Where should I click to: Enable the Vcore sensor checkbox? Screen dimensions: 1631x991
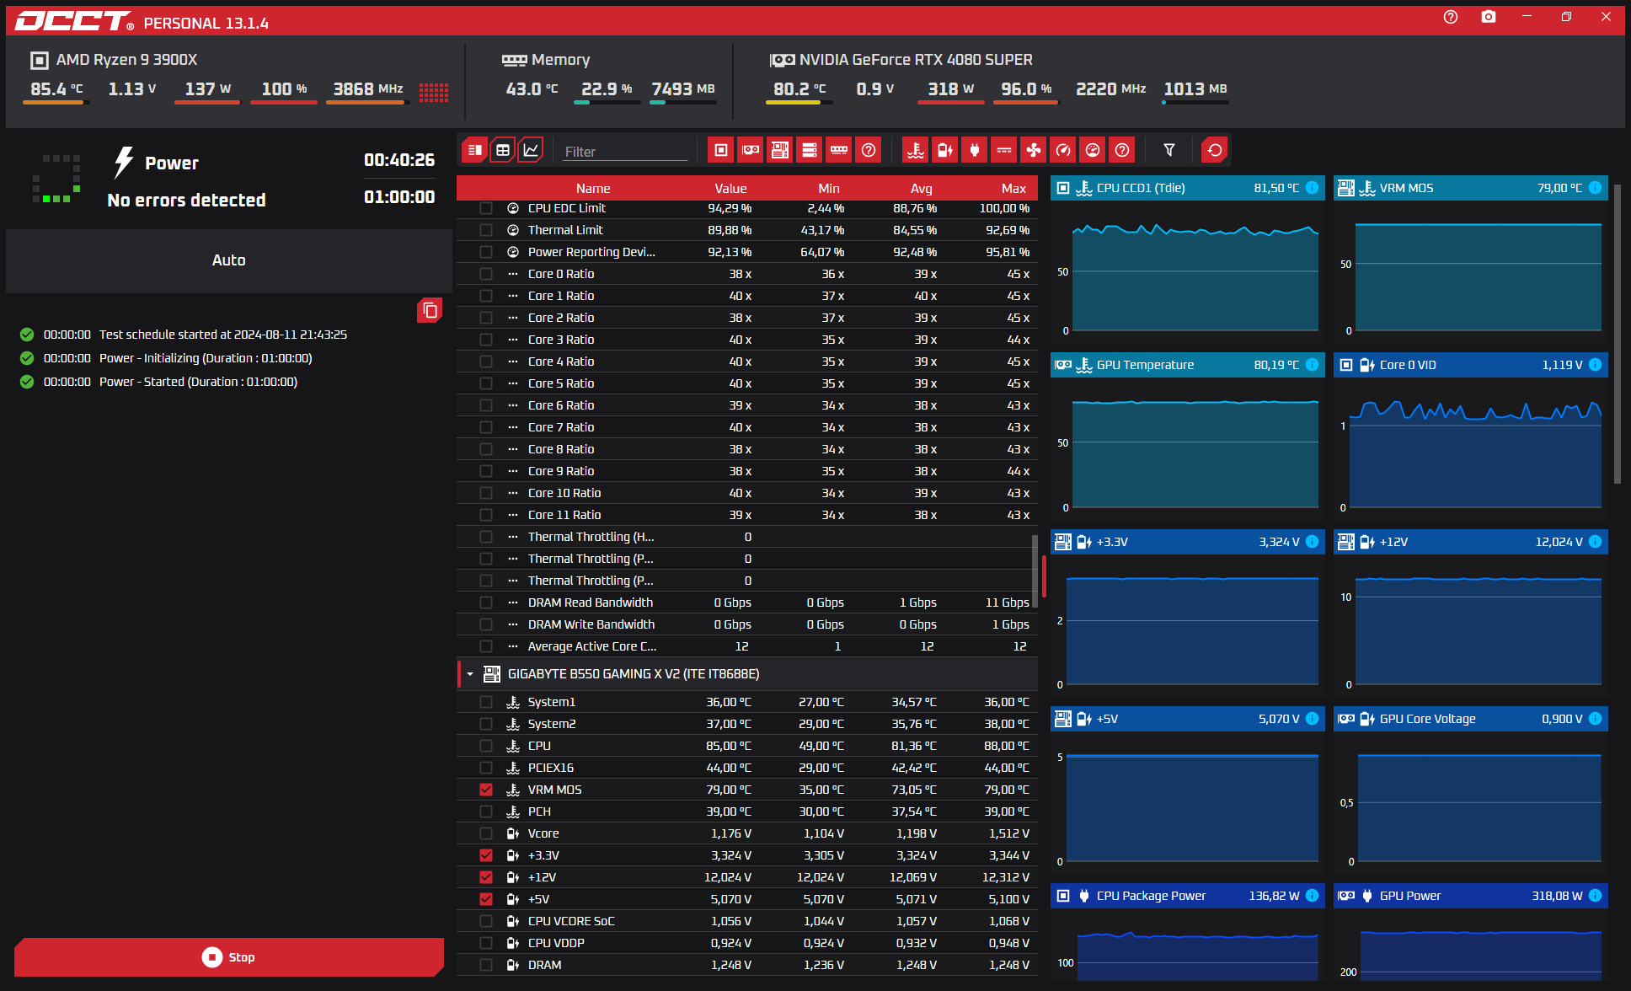(486, 833)
